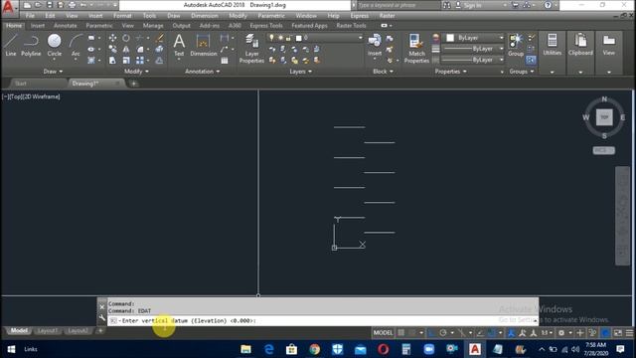
Task: Open the object color ByLayer dropdown
Action: pyautogui.click(x=501, y=38)
